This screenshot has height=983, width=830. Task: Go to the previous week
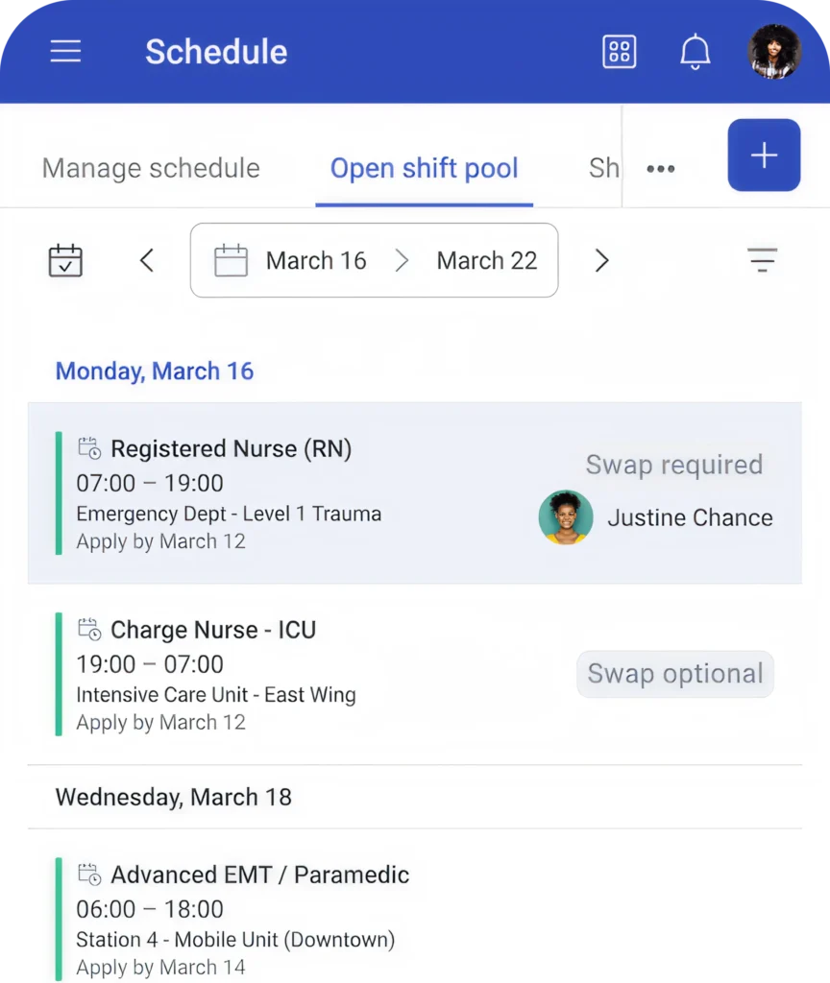click(147, 261)
